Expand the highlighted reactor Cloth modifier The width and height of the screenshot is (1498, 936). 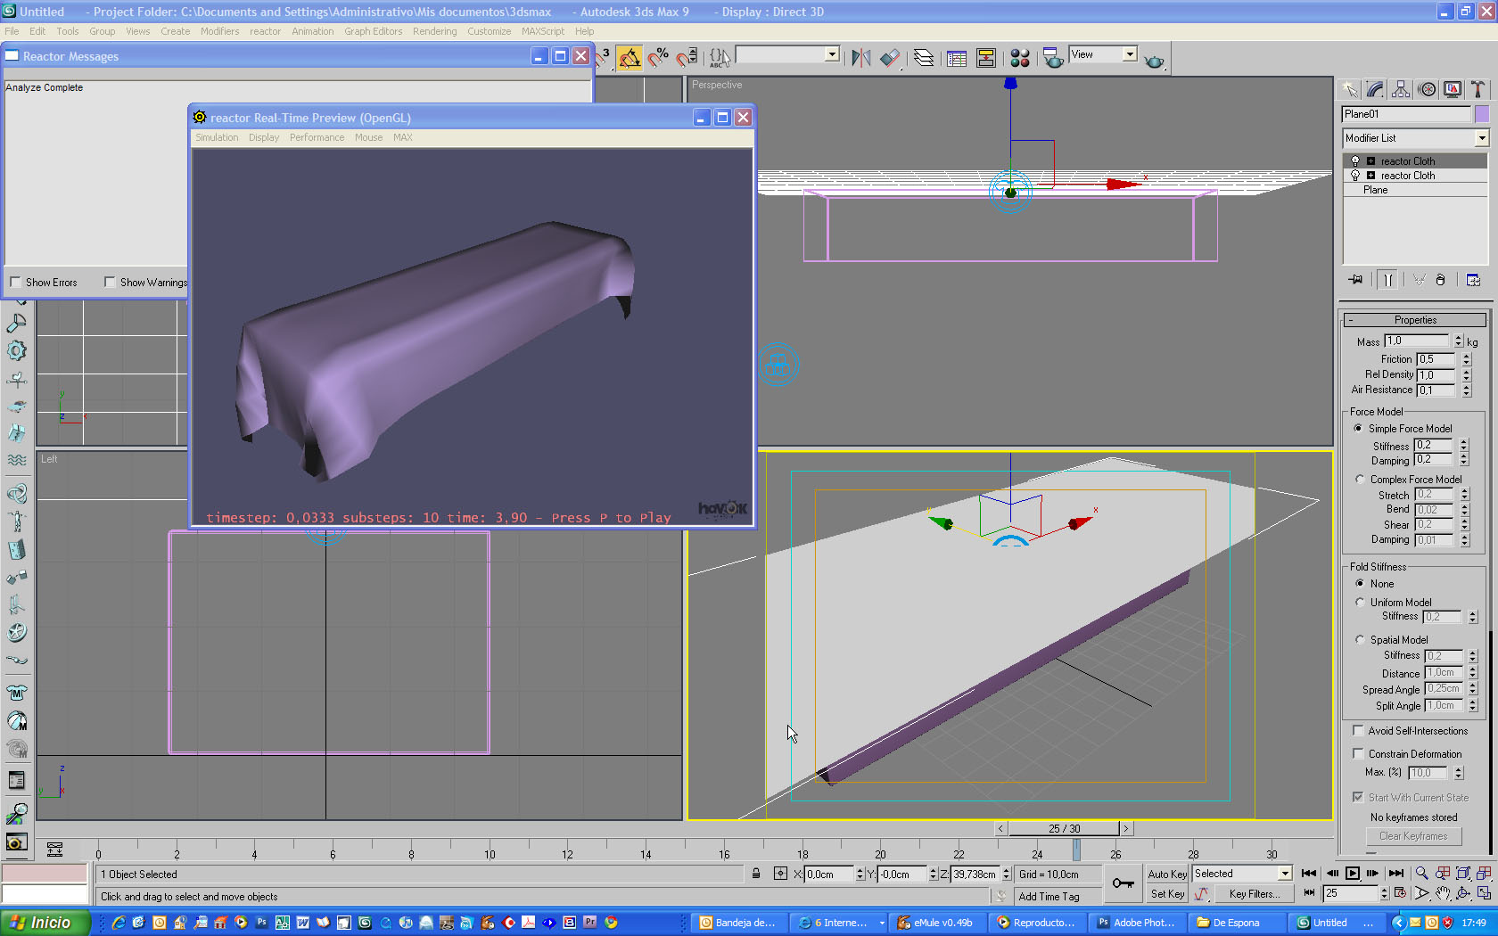(x=1371, y=161)
